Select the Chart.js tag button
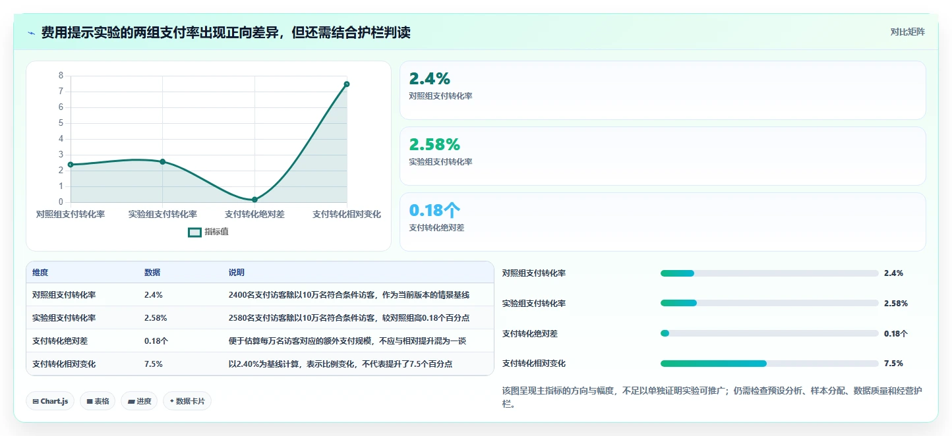The width and height of the screenshot is (952, 436). (x=50, y=401)
